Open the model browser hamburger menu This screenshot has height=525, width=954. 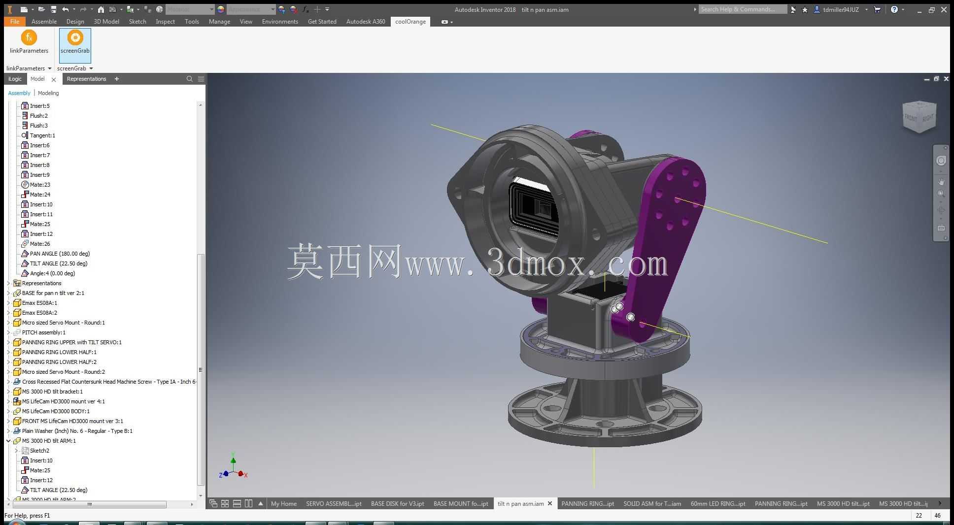pos(201,79)
